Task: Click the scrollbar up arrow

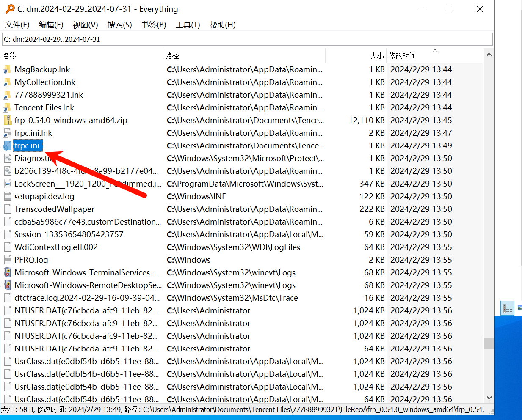Action: click(x=489, y=55)
